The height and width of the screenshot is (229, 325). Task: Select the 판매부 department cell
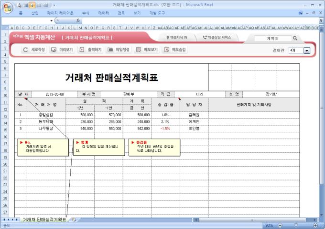(x=129, y=94)
